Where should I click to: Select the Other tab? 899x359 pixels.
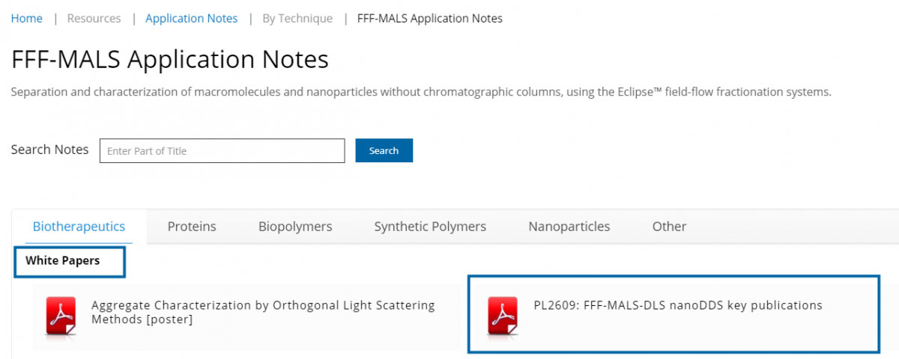669,226
